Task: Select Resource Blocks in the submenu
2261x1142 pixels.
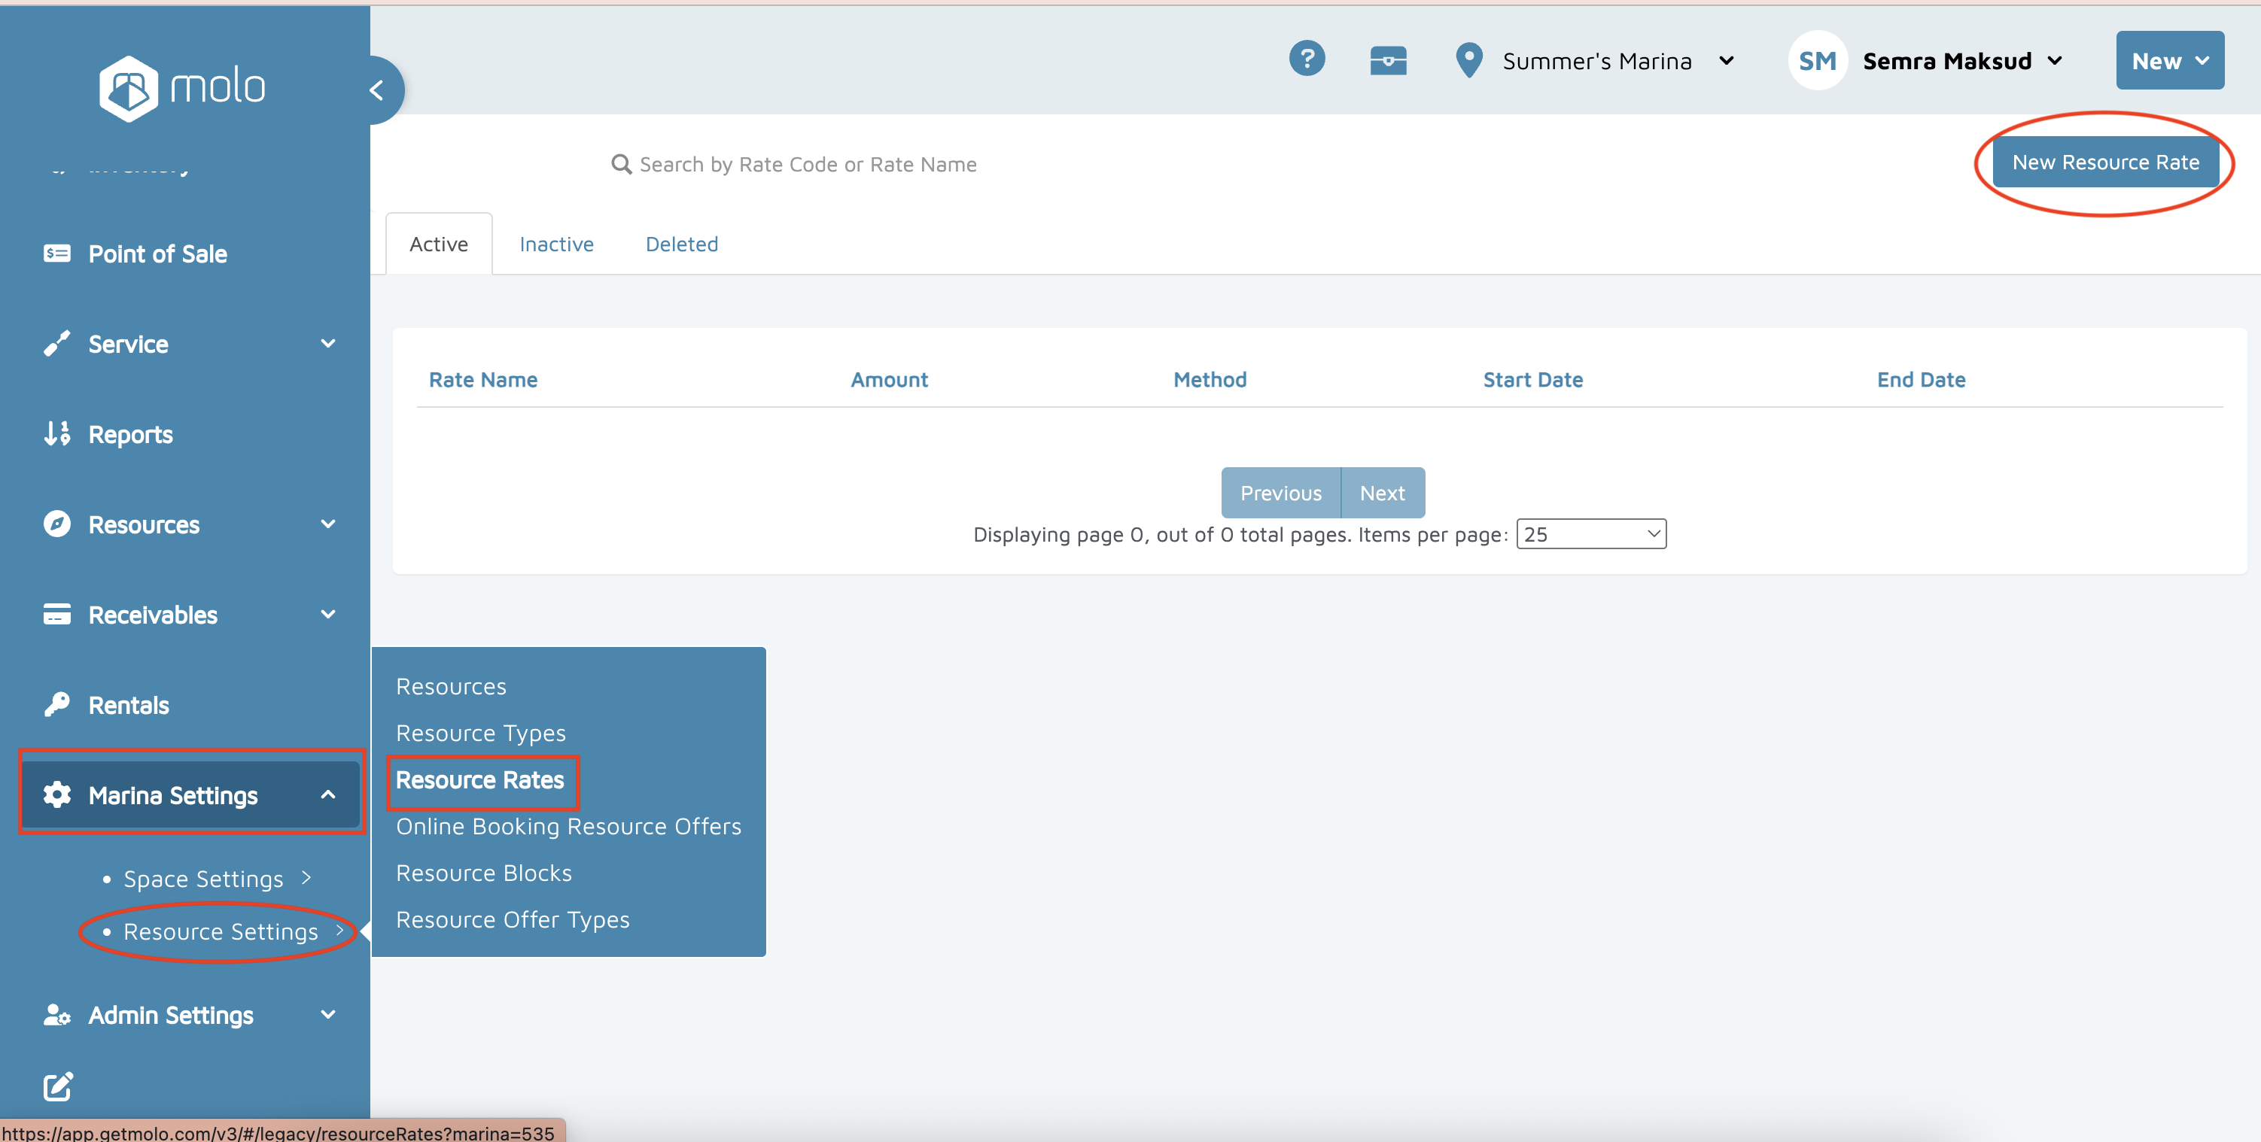Action: pos(484,873)
